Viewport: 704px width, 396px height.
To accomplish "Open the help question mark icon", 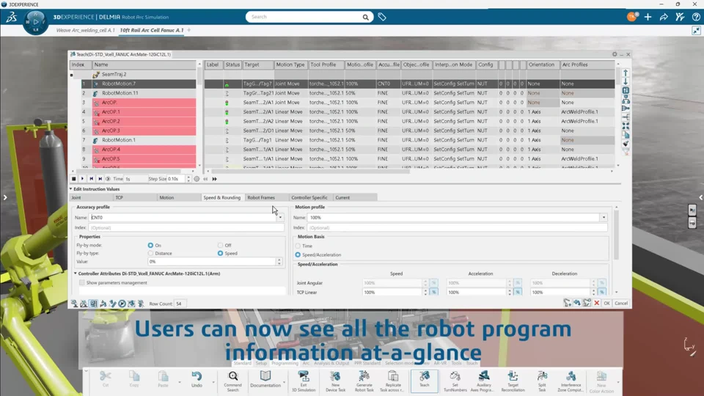I will (696, 17).
